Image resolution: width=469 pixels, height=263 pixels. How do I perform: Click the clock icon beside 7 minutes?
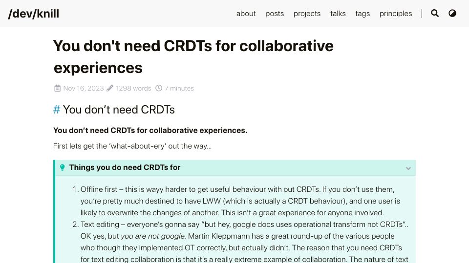[x=158, y=88]
